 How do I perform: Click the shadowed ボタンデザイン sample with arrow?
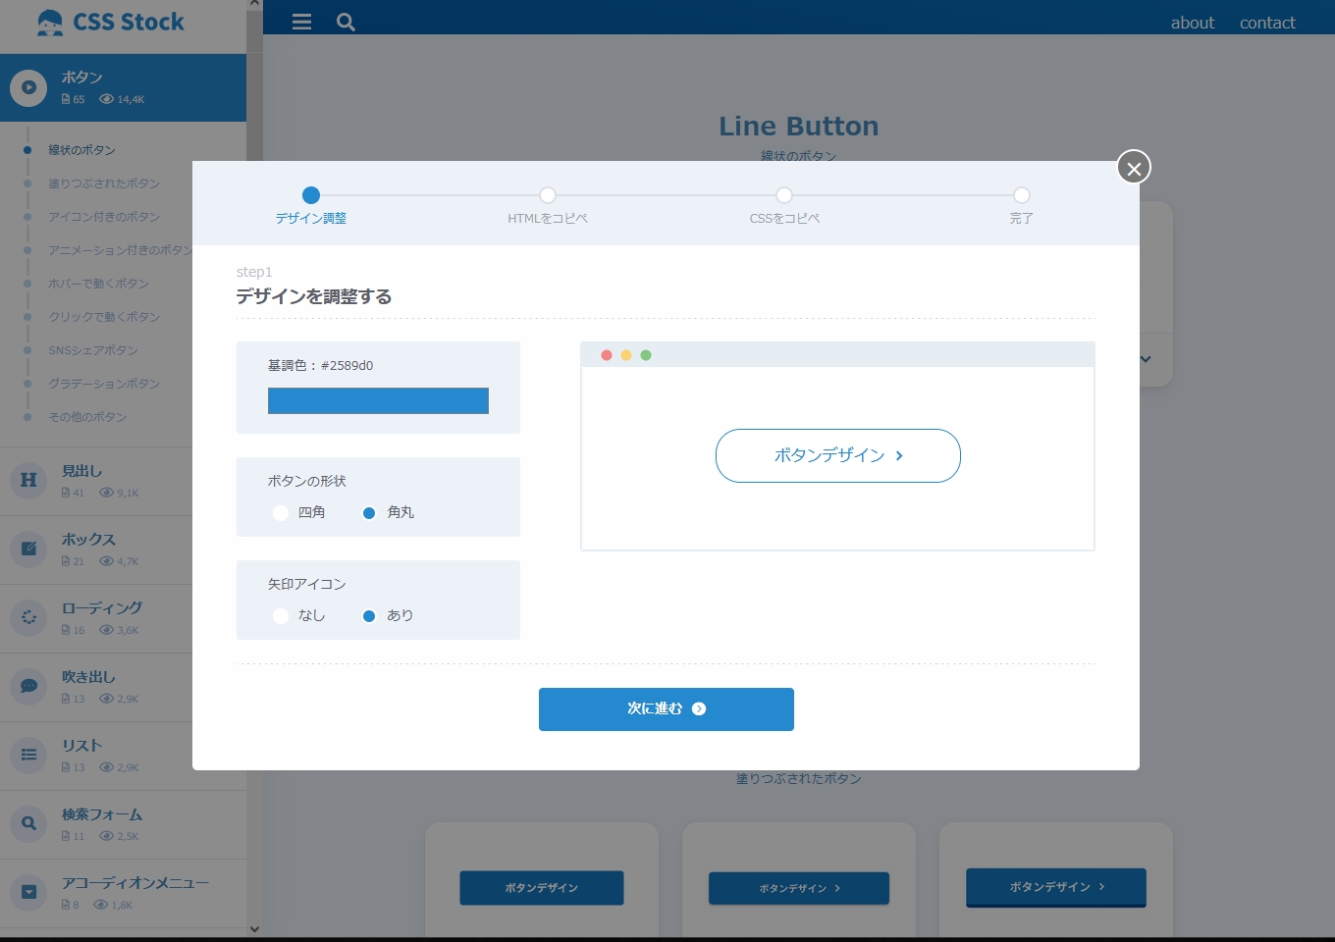coord(1056,887)
